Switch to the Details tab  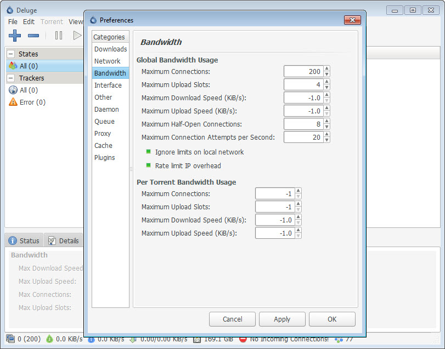(64, 241)
